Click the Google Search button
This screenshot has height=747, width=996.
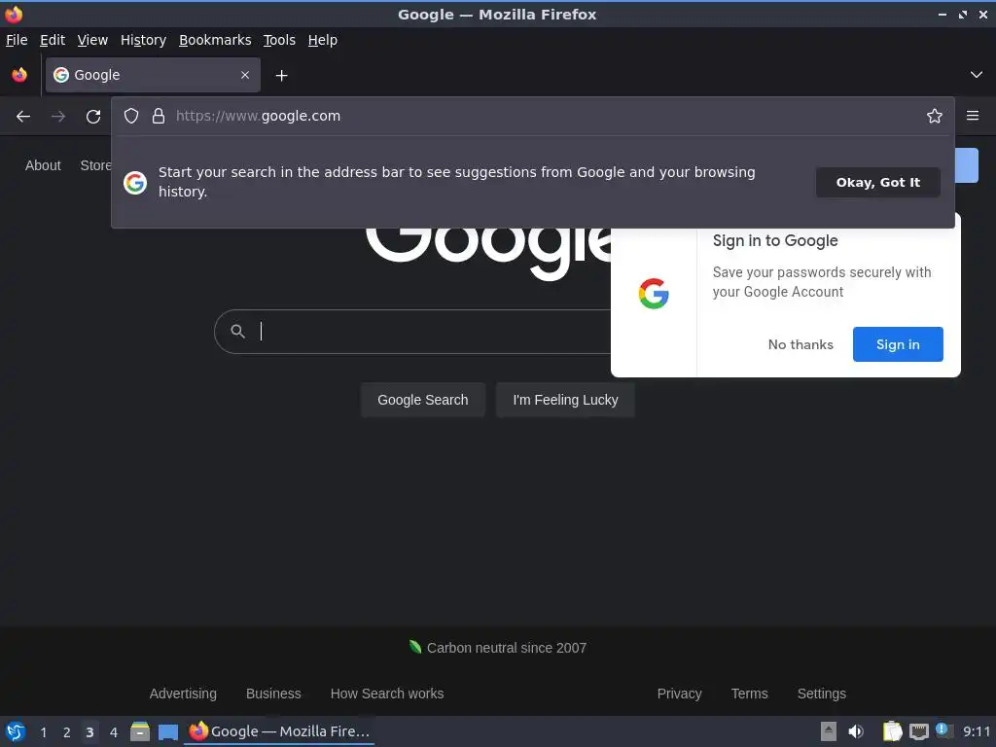click(x=423, y=400)
